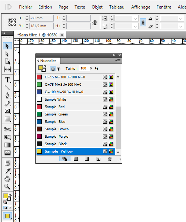This screenshot has width=186, height=222.
Task: Close the Nuancier floating panel
Action: (x=120, y=55)
